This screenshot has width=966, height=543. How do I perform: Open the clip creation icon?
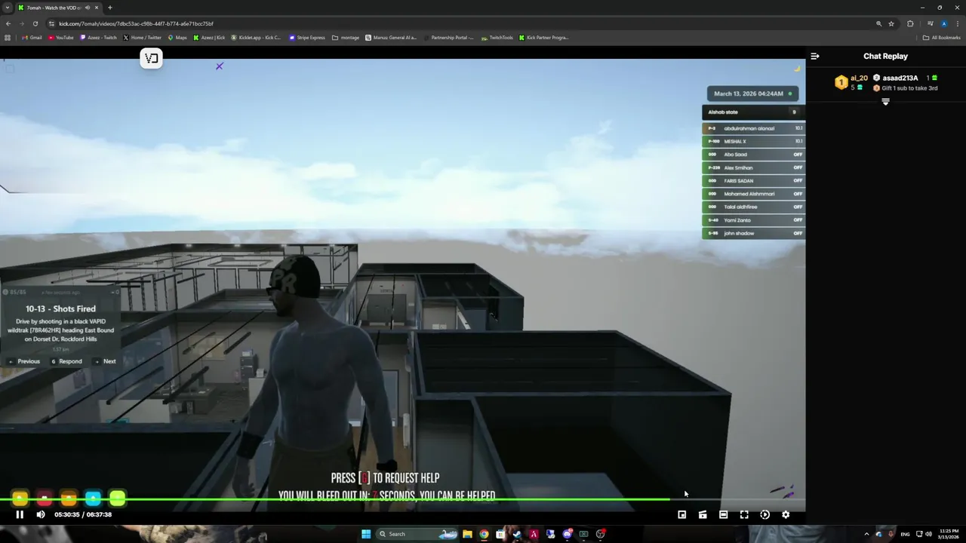click(x=703, y=514)
